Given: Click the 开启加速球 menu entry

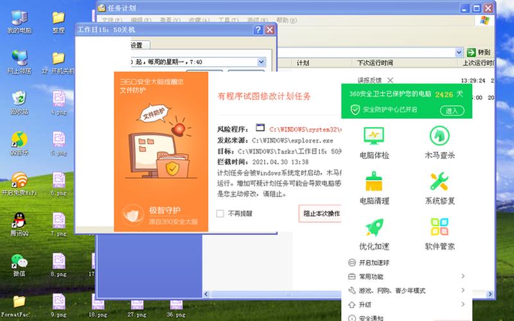Looking at the screenshot, I should pos(369,263).
